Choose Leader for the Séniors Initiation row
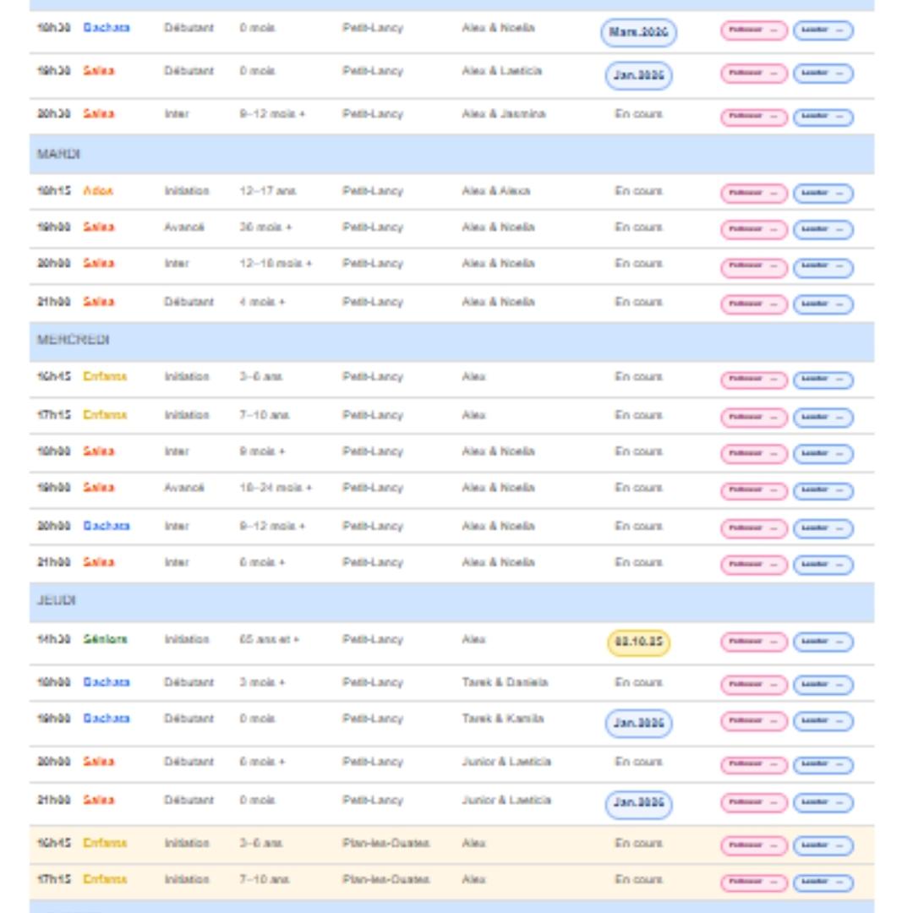Viewport: 913px width, 913px height. click(x=823, y=642)
